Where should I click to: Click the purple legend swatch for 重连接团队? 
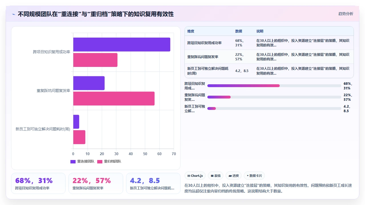point(73,161)
